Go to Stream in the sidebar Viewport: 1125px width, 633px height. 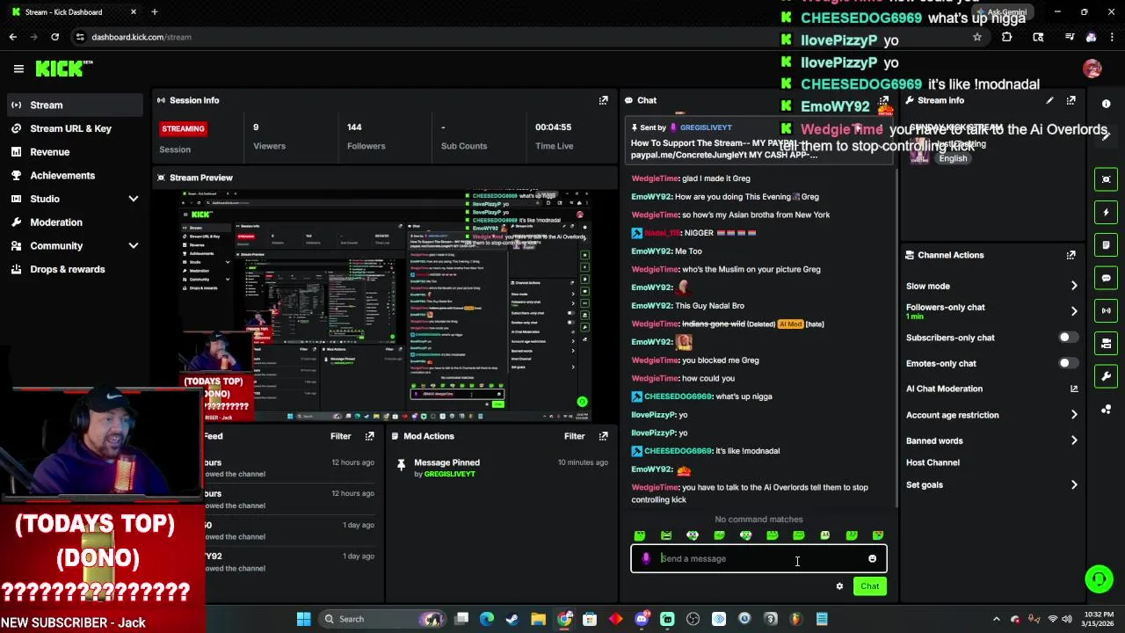(x=74, y=105)
